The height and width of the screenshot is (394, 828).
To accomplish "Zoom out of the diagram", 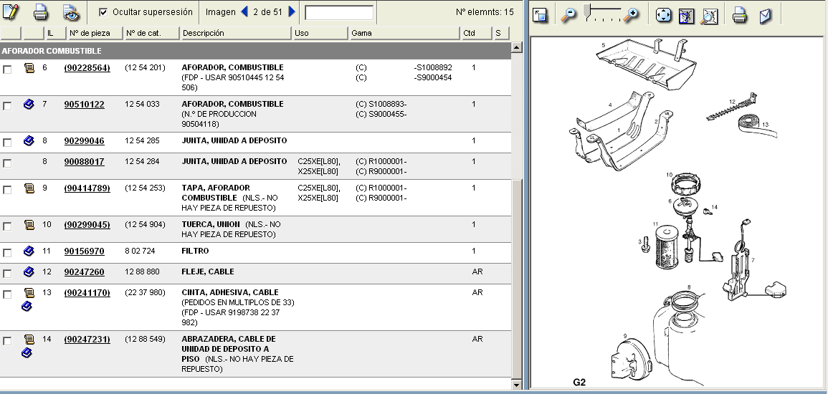I will click(568, 14).
